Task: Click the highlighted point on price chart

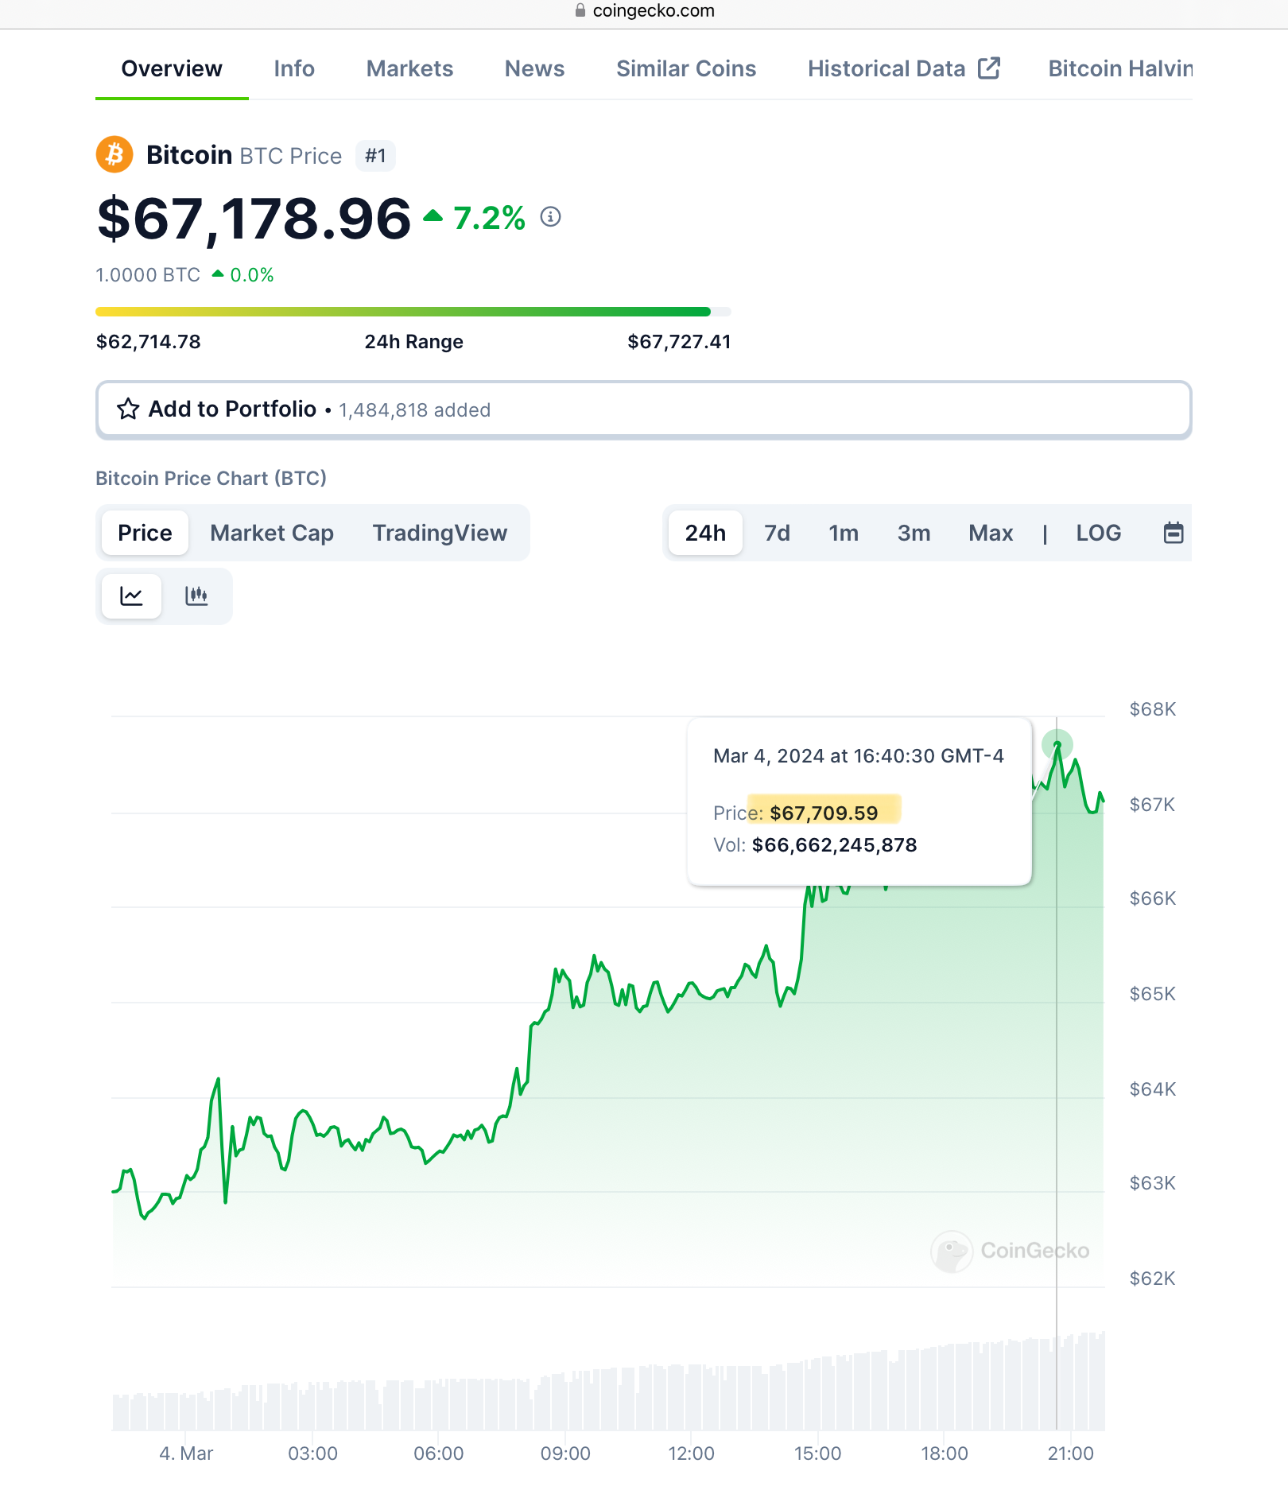Action: pyautogui.click(x=1057, y=745)
